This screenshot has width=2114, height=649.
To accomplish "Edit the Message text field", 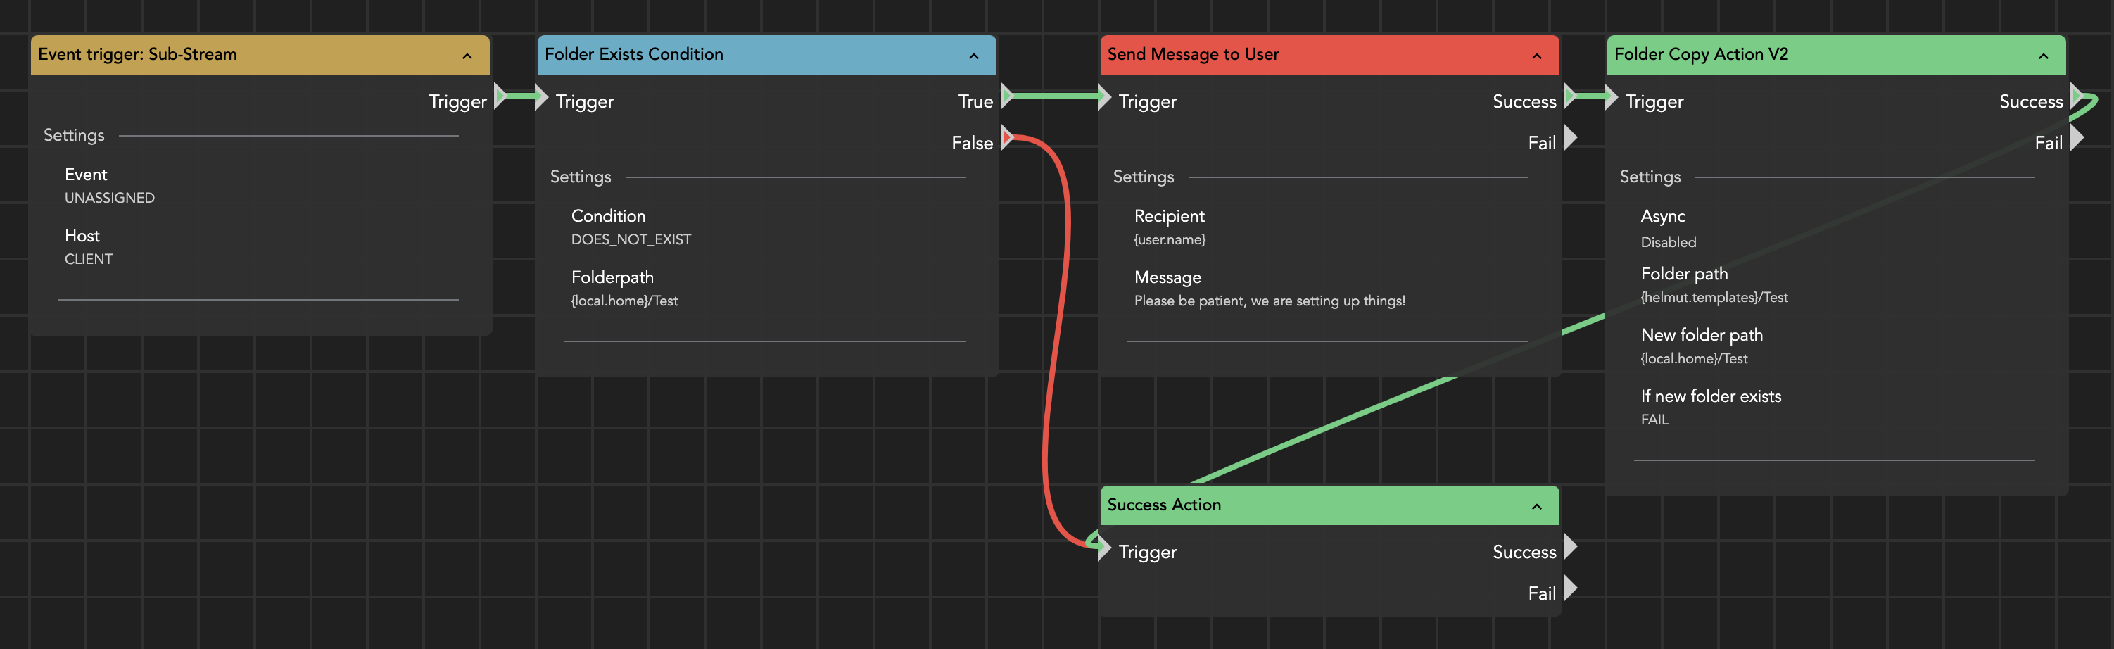I will [x=1269, y=301].
